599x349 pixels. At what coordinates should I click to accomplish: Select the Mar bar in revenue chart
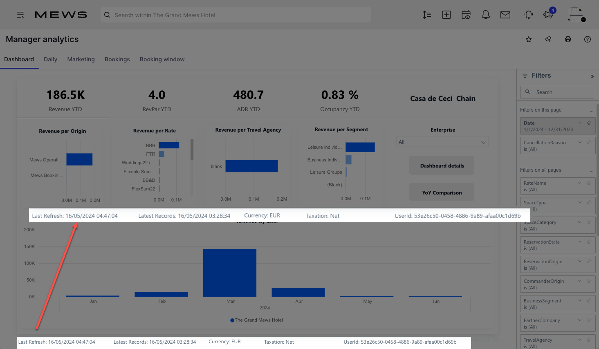pos(230,273)
